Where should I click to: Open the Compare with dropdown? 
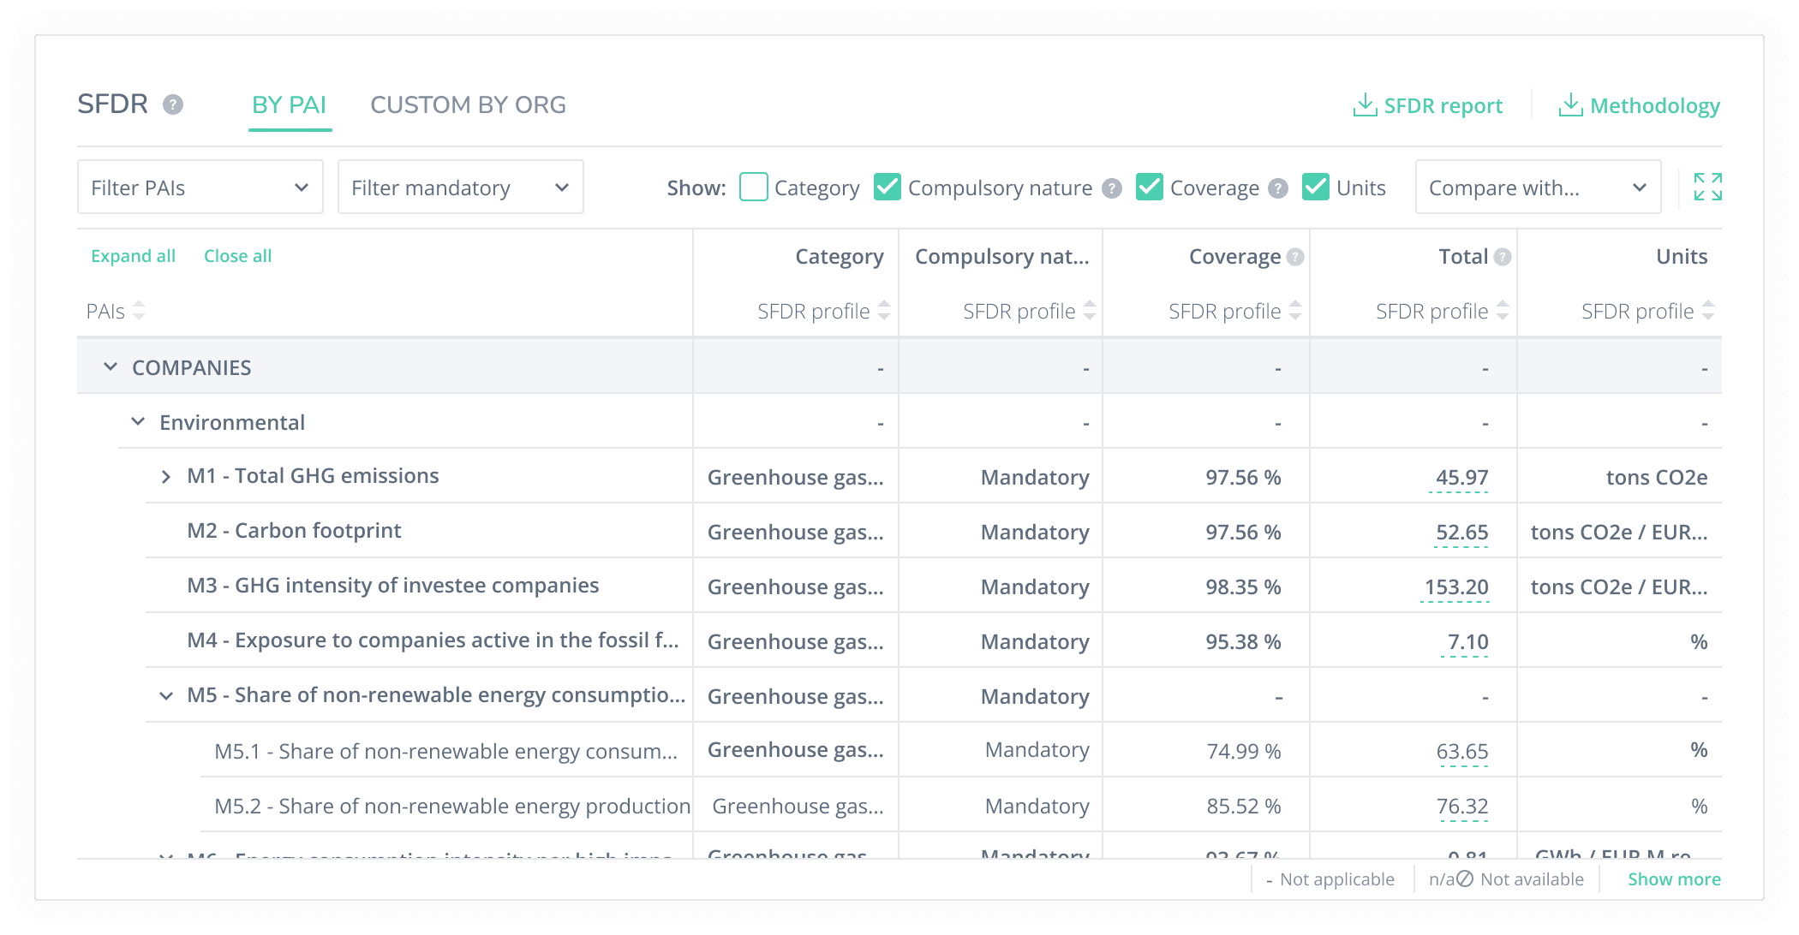(x=1538, y=188)
